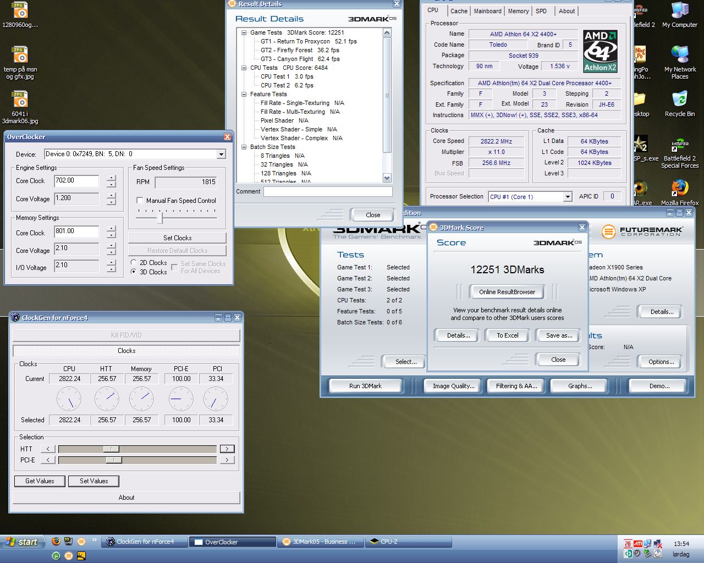Select the 3D Clocks radio button
This screenshot has height=563, width=704.
pyautogui.click(x=134, y=272)
